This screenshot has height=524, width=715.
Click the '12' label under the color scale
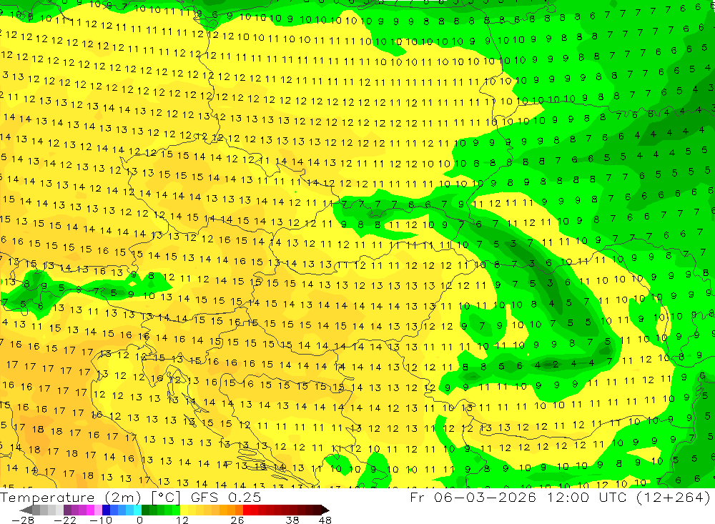(182, 520)
